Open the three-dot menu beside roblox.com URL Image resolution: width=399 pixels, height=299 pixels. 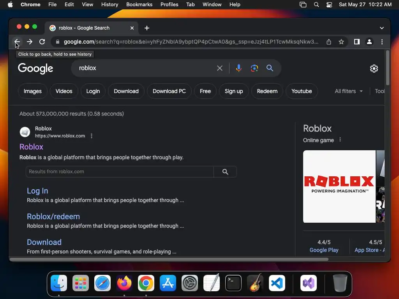click(92, 136)
